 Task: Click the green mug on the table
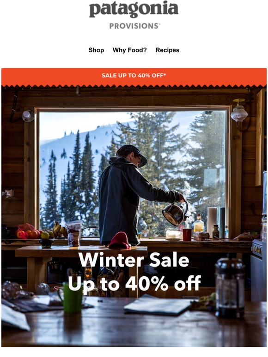tap(71, 297)
